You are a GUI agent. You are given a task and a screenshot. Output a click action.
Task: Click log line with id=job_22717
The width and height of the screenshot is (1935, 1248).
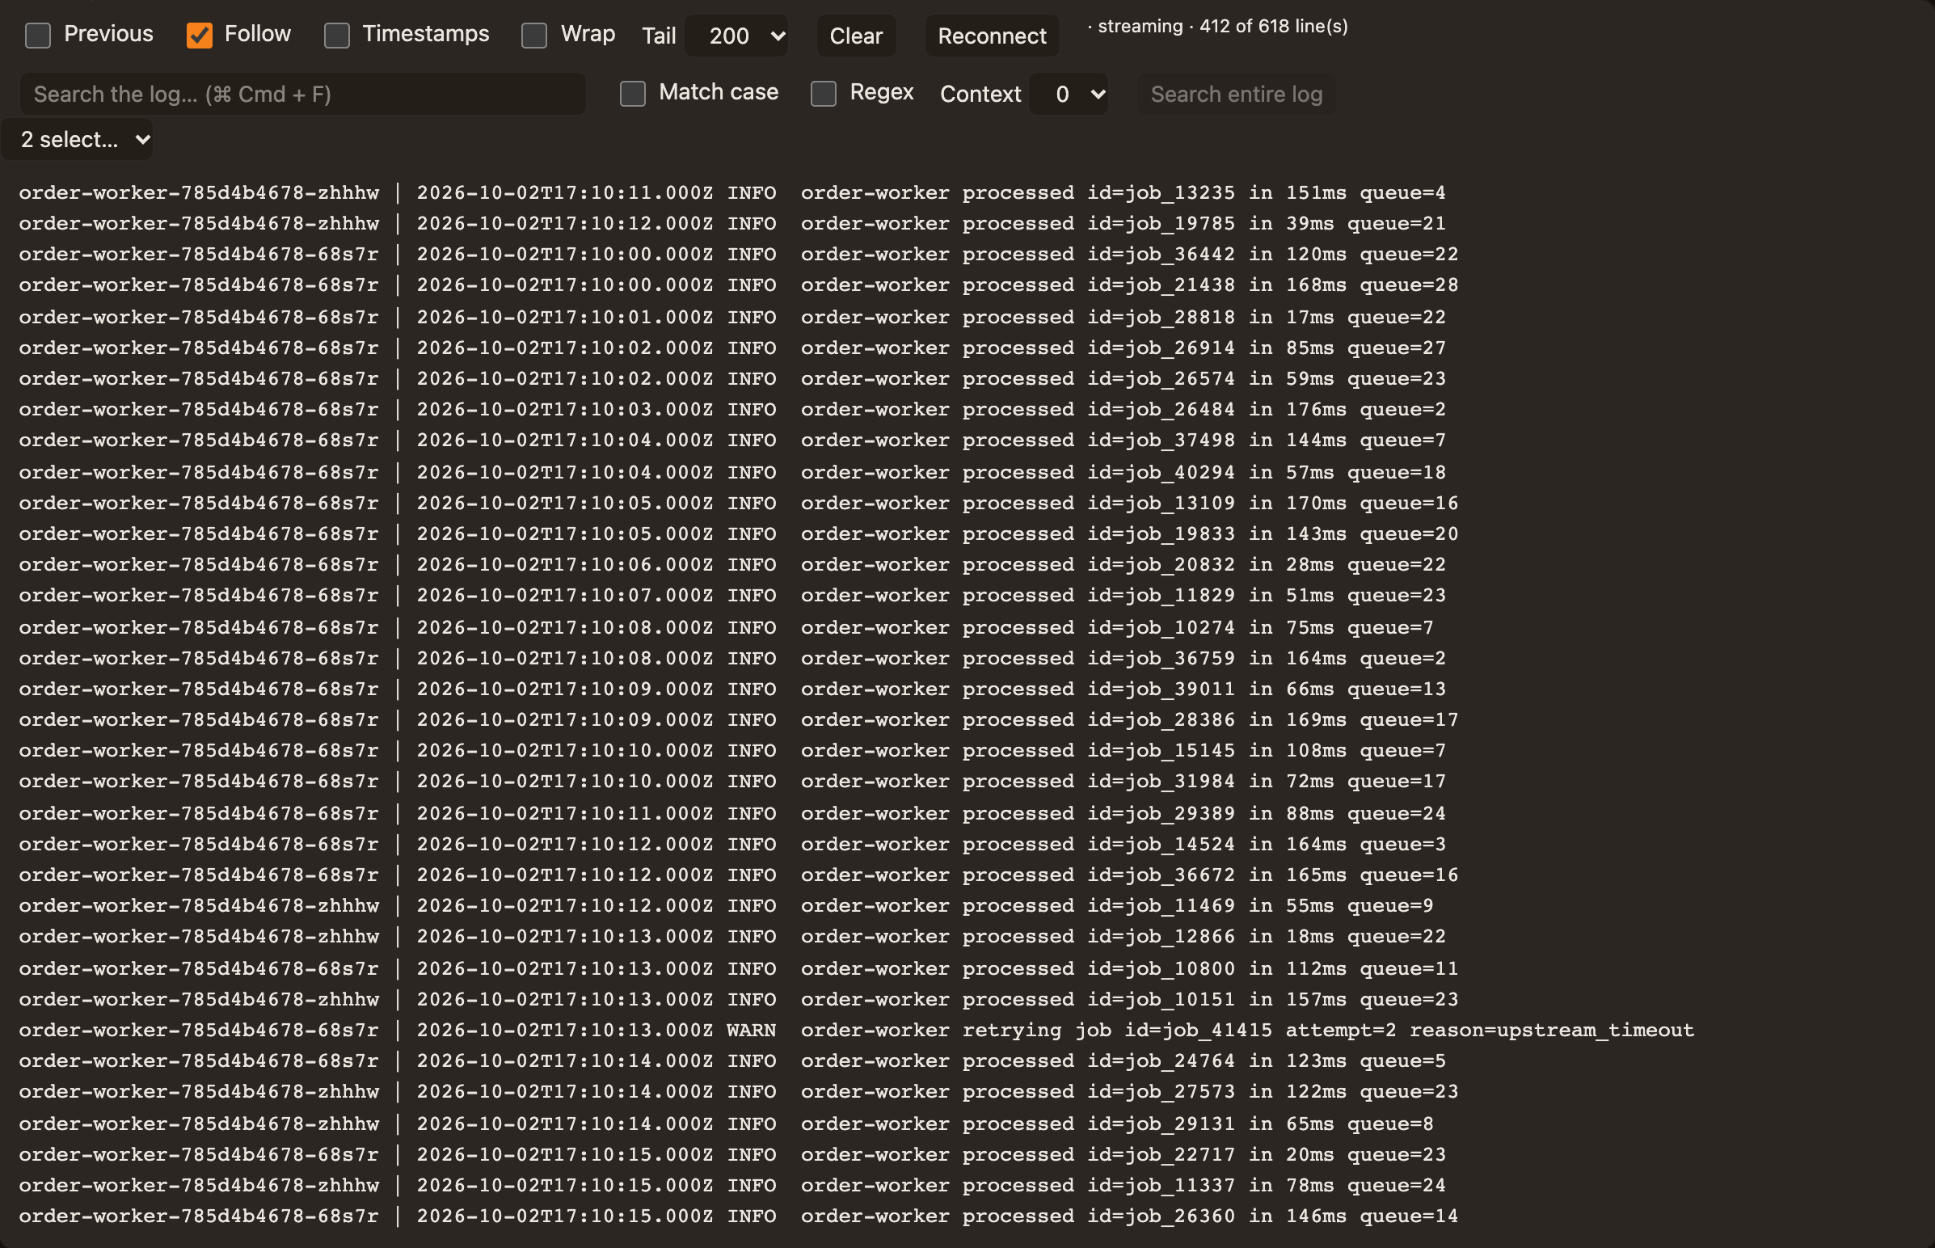pos(732,1155)
